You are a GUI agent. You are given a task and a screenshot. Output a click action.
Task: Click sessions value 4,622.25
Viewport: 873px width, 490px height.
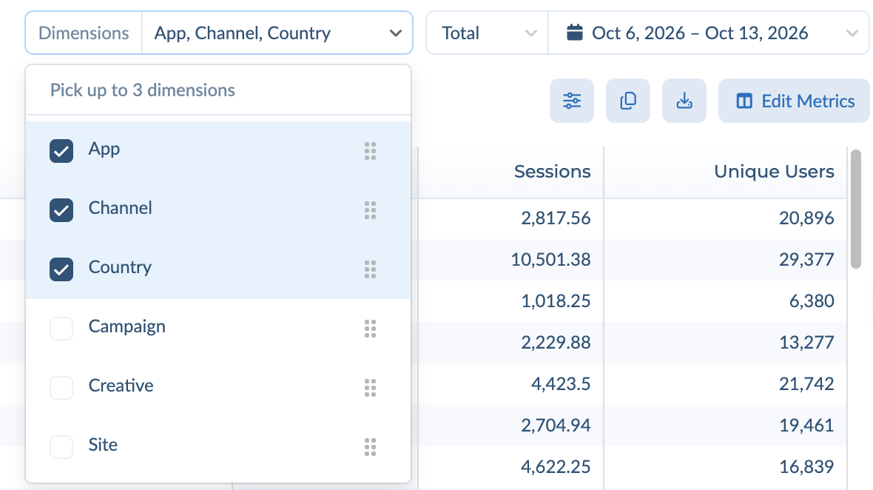(556, 466)
